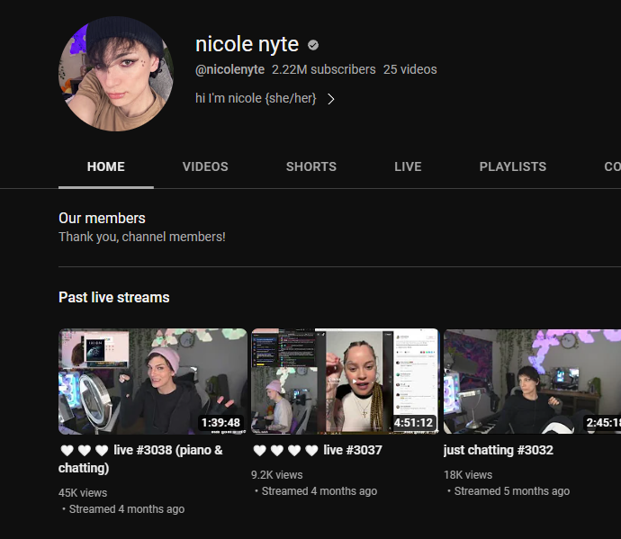Click the hi I'm nicole {she/her} description
This screenshot has height=539, width=621.
click(x=256, y=98)
